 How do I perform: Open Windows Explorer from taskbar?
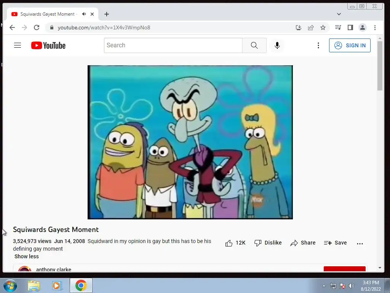(34, 286)
